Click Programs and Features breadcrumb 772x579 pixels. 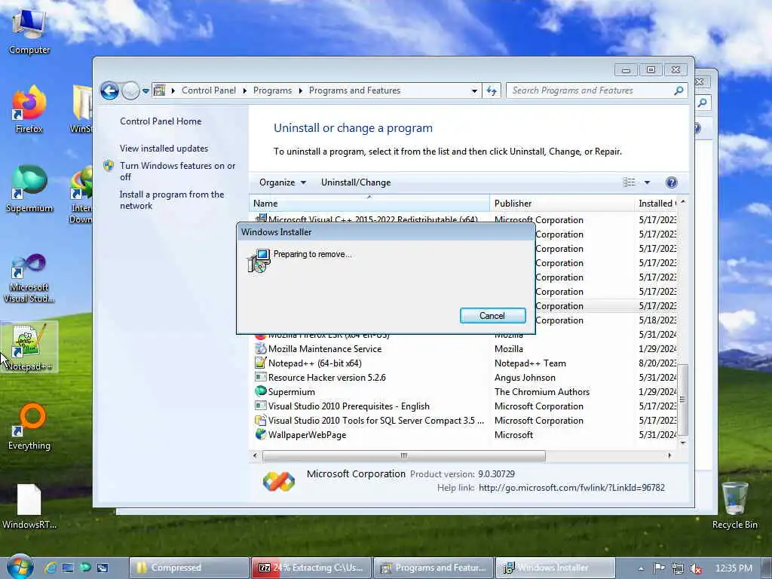pyautogui.click(x=354, y=90)
